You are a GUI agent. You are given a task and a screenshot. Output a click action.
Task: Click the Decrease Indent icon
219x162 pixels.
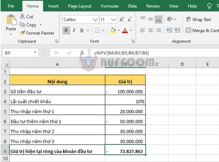point(169,30)
